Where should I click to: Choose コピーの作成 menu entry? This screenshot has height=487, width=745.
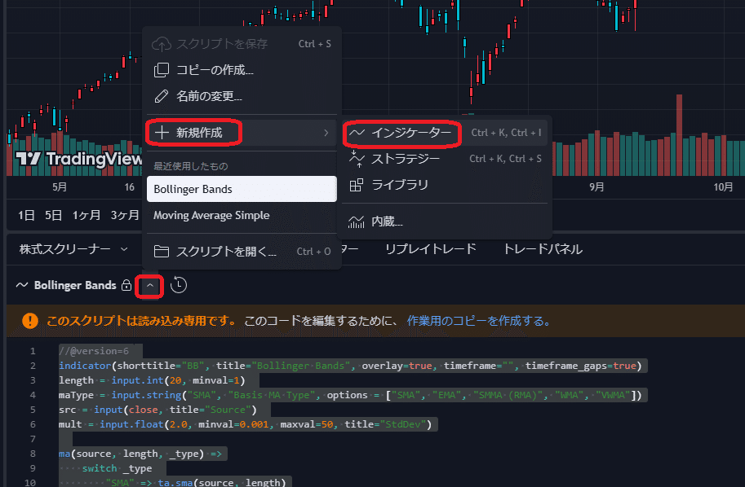pyautogui.click(x=242, y=70)
